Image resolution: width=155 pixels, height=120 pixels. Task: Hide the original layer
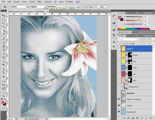[x=119, y=105]
